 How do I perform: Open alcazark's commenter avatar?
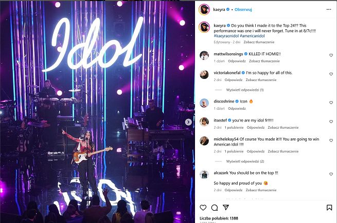click(204, 174)
